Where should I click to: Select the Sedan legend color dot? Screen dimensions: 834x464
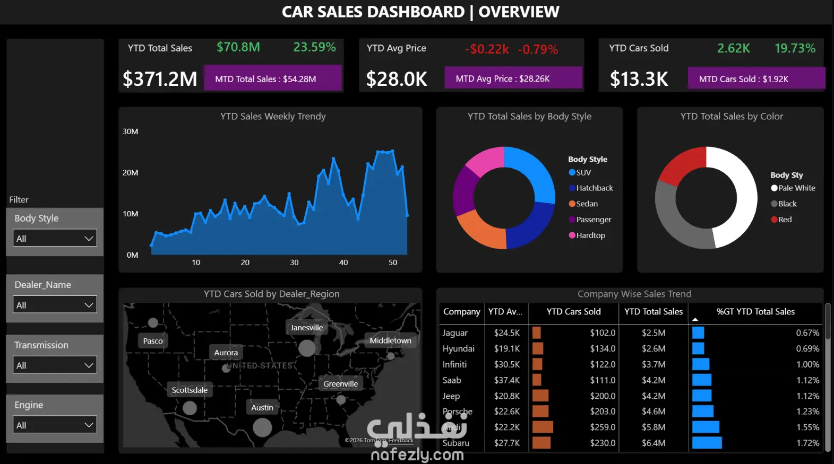[572, 204]
